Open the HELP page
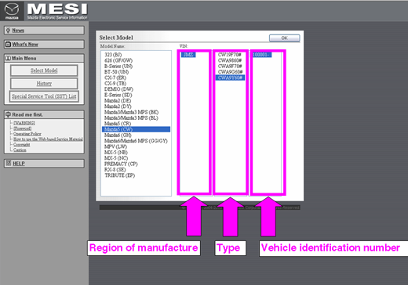The width and height of the screenshot is (408, 285). [44, 164]
